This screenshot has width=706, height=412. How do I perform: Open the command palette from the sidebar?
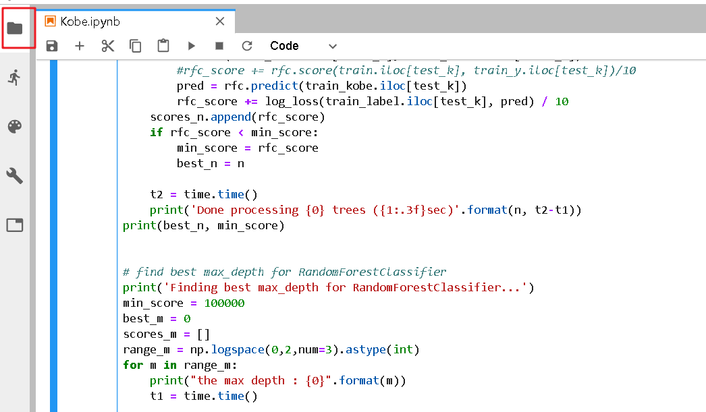tap(15, 126)
